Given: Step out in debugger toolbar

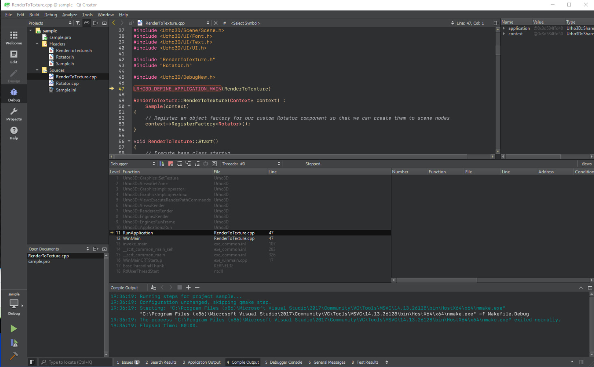Looking at the screenshot, I should click(x=197, y=164).
